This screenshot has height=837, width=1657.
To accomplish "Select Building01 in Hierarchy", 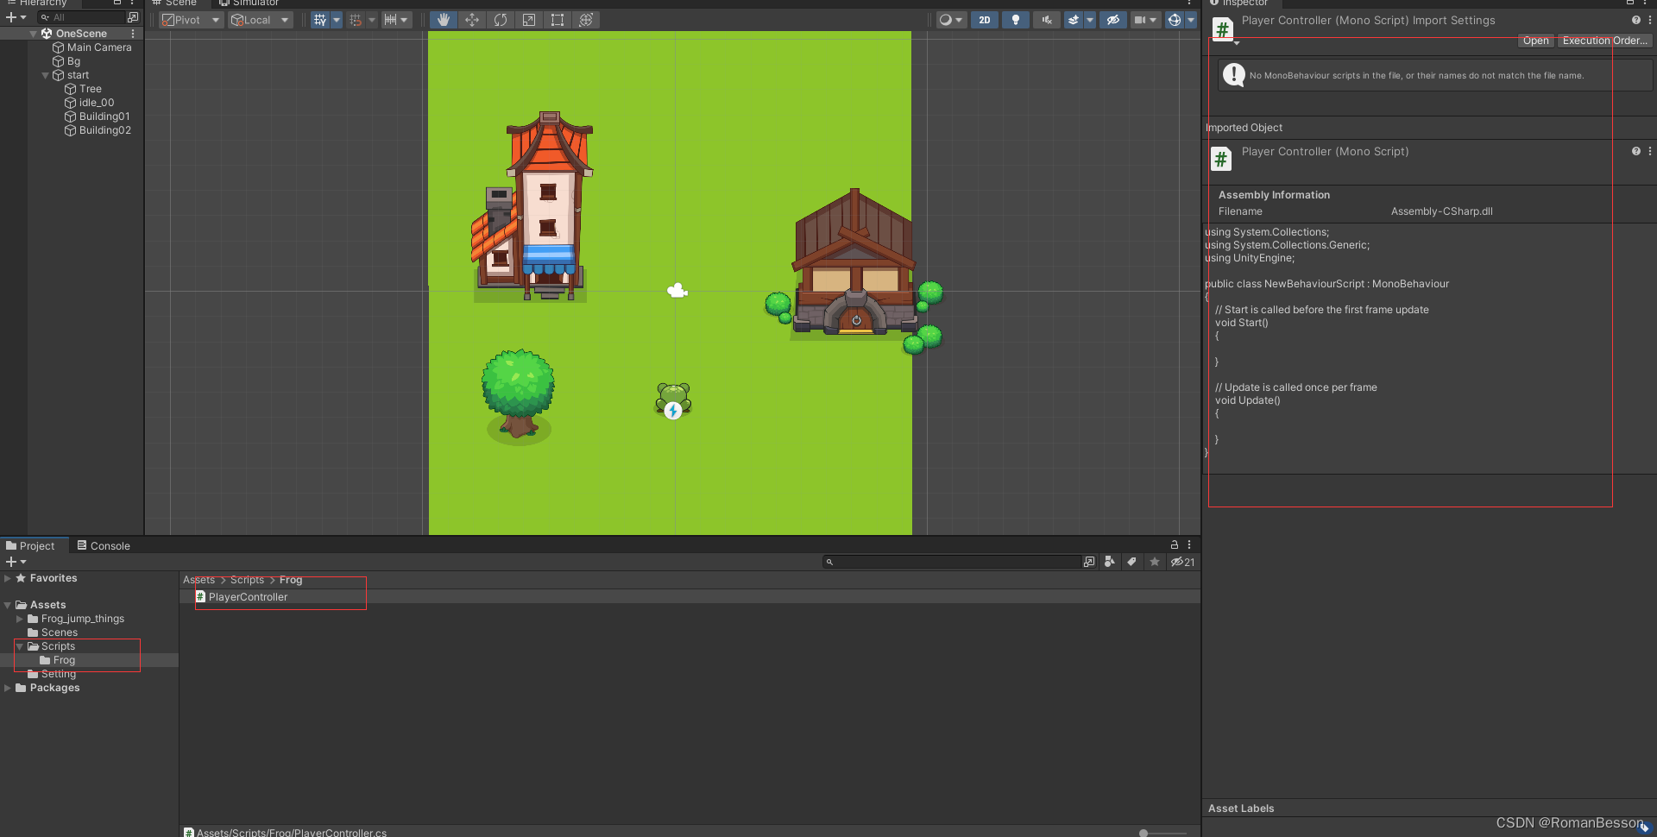I will [98, 116].
